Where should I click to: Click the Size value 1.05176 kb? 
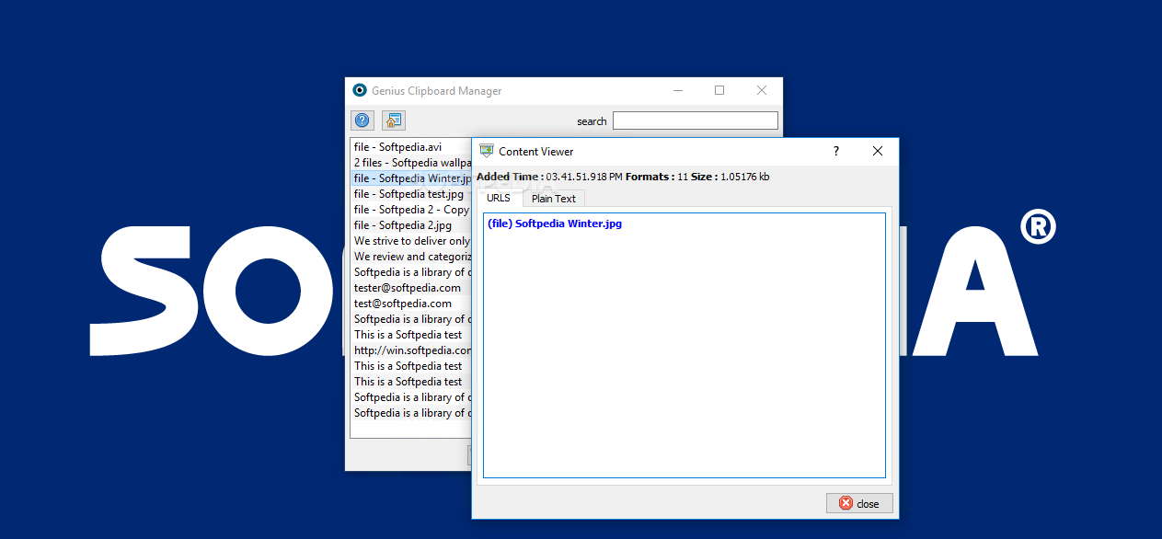pyautogui.click(x=745, y=177)
